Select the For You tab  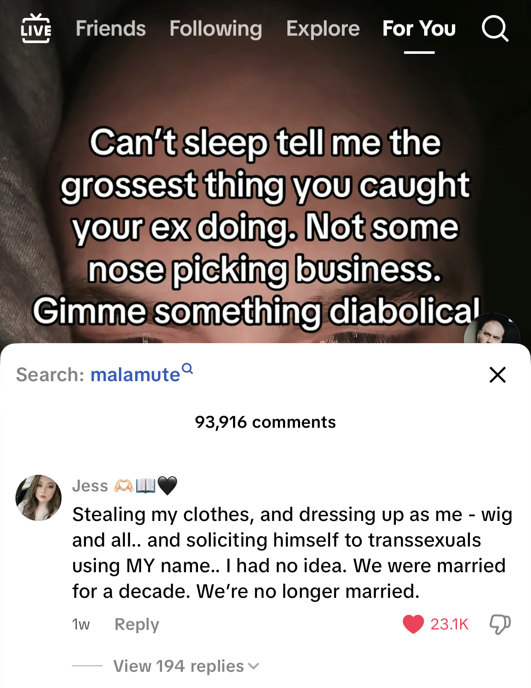tap(419, 29)
